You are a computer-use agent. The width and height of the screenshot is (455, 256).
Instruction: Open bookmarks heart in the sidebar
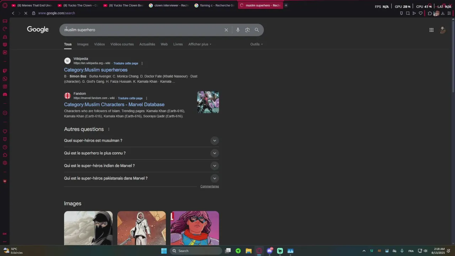[5, 132]
